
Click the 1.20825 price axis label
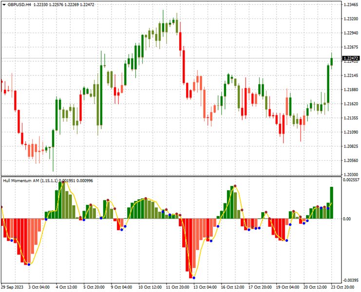point(351,146)
